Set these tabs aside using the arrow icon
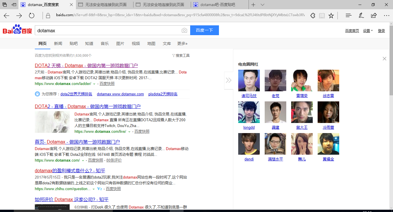The height and width of the screenshot is (212, 393). (x=14, y=5)
